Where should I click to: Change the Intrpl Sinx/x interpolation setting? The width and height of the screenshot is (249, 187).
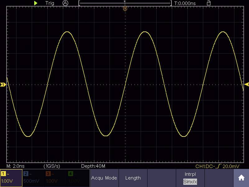pos(190,178)
